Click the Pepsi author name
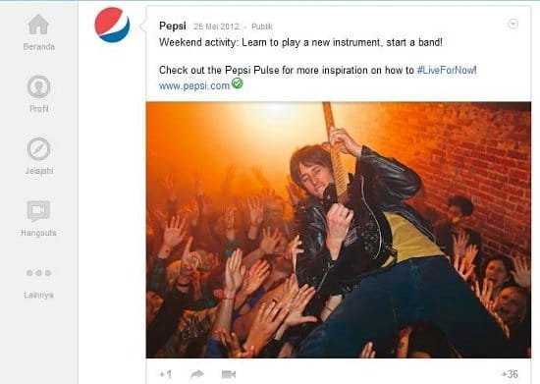The width and height of the screenshot is (540, 384). tap(173, 26)
